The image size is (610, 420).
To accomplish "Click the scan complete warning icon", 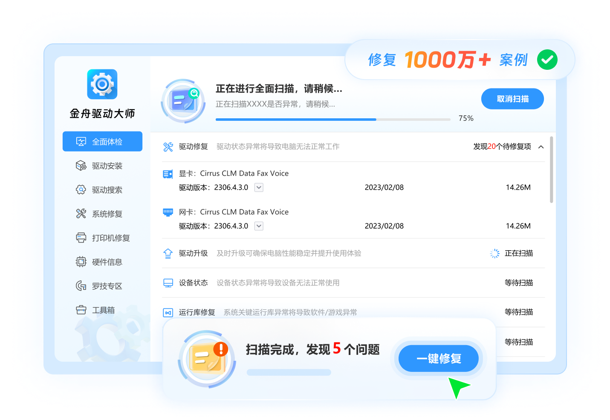I will click(207, 359).
